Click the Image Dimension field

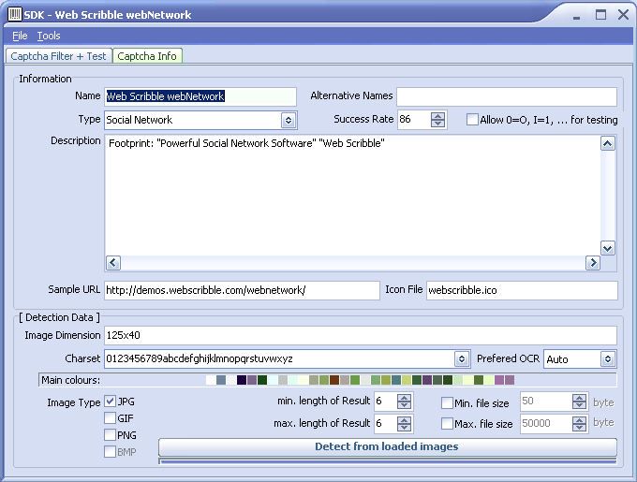(x=361, y=336)
